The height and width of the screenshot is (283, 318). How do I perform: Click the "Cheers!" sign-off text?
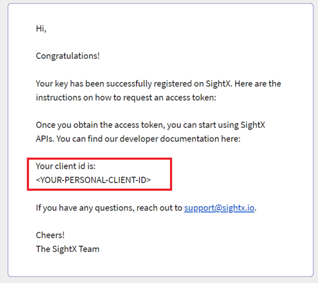tap(50, 235)
